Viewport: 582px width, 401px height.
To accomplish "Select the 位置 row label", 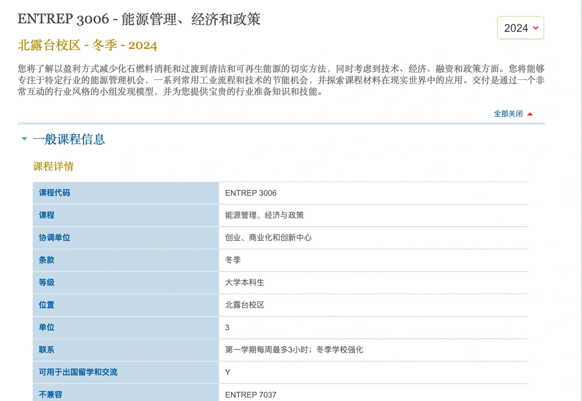I will tap(46, 305).
